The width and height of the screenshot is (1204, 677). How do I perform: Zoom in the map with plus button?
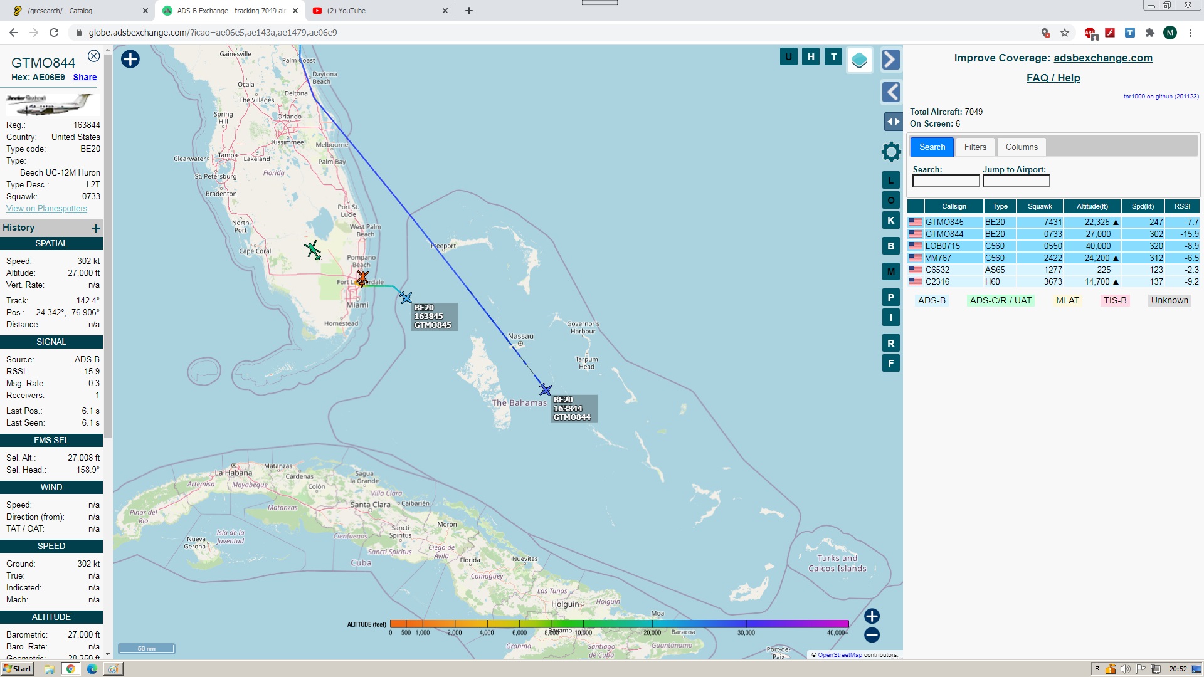[872, 616]
